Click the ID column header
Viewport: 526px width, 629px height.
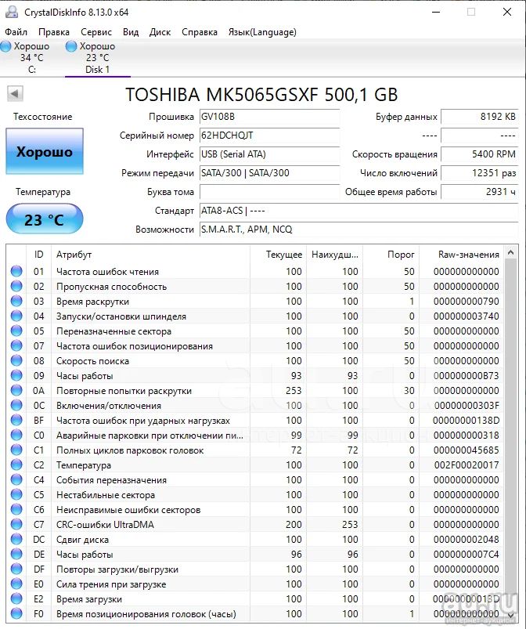point(38,255)
